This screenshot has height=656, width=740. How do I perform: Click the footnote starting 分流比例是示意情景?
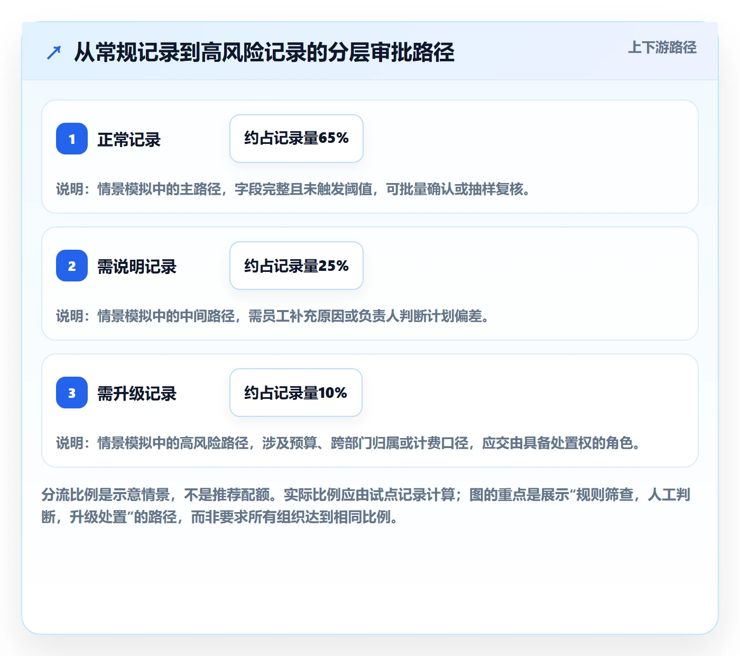(366, 506)
